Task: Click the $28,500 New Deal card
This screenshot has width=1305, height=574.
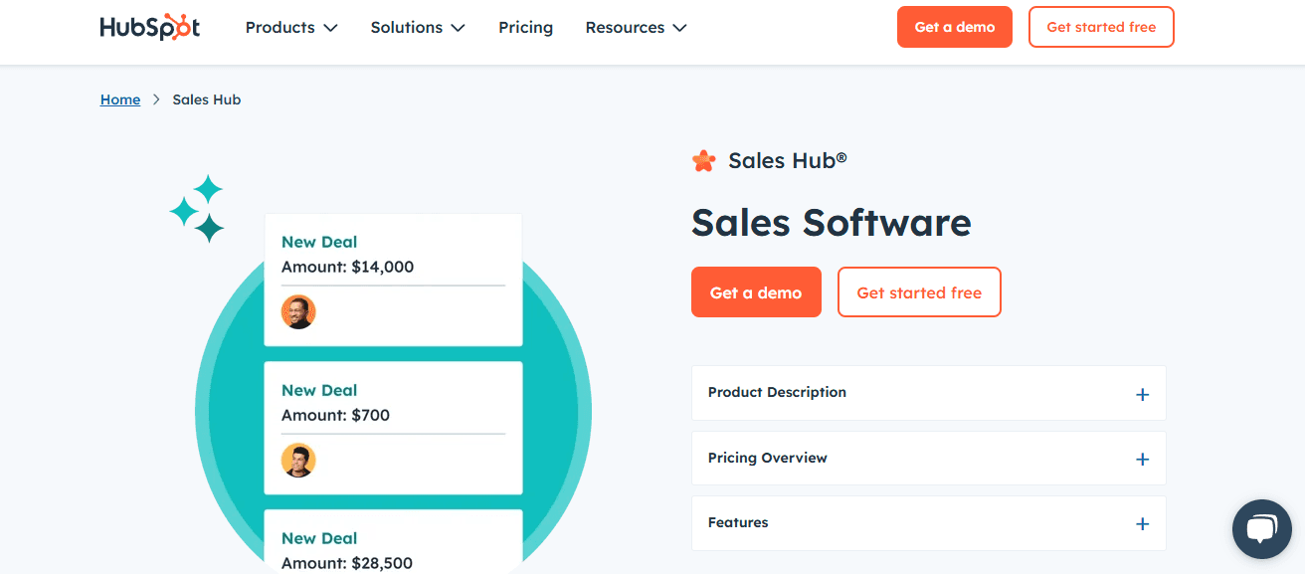Action: tap(393, 541)
